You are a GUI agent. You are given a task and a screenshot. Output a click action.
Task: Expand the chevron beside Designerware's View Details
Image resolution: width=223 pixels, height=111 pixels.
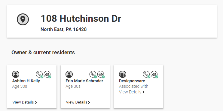coord(143,92)
